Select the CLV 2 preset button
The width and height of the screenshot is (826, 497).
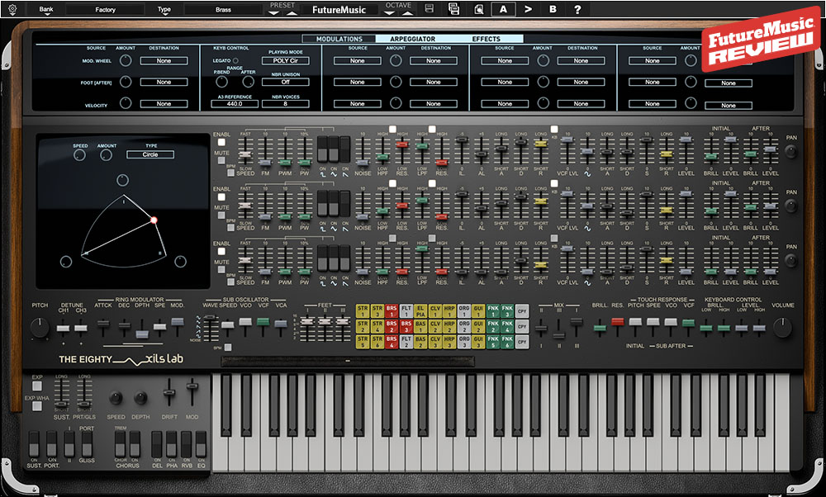coord(434,326)
